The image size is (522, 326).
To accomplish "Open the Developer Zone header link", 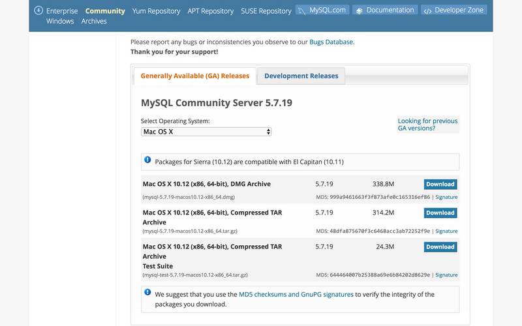I will tap(453, 10).
